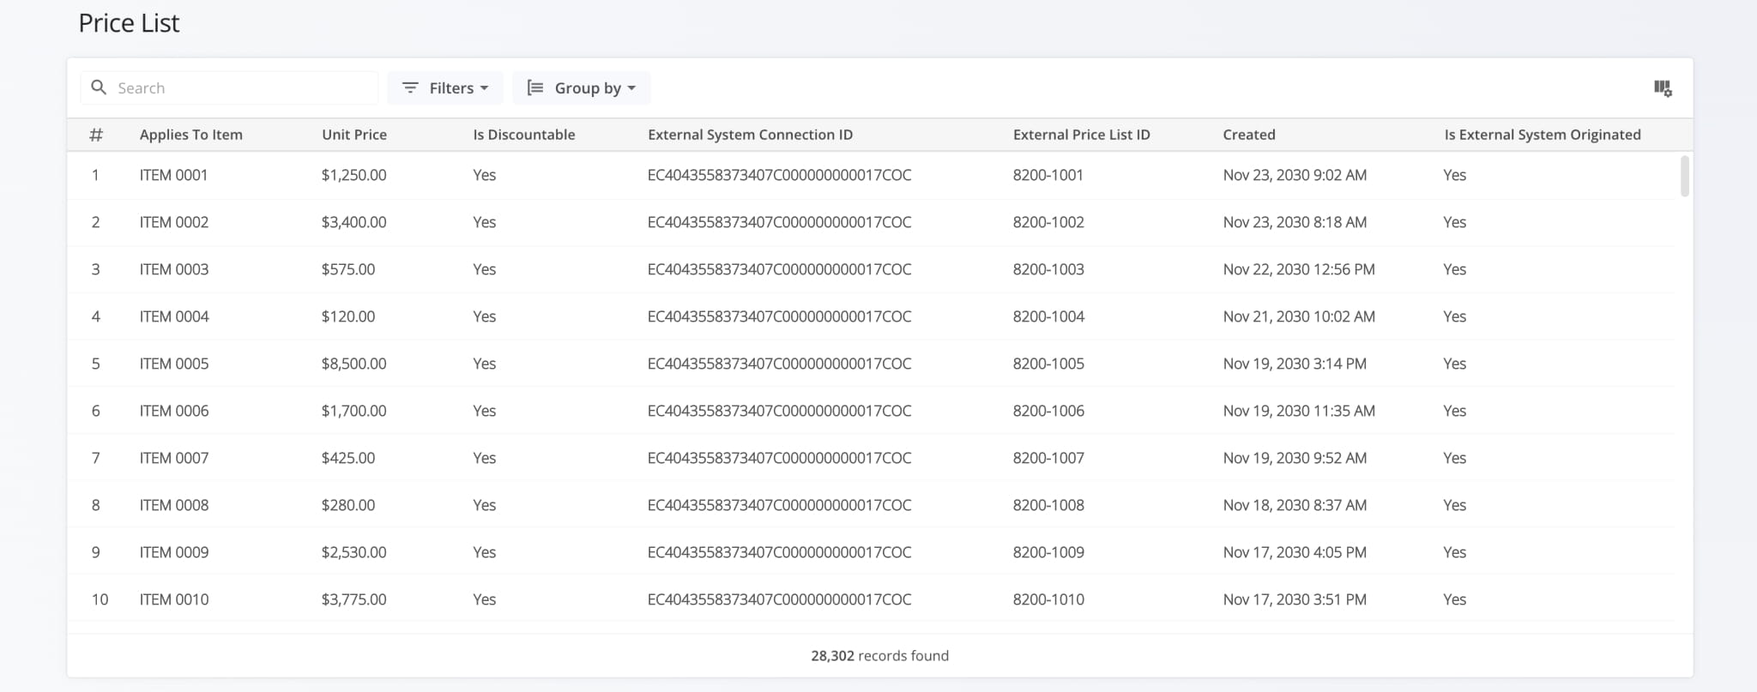Click the 28,302 records found text
Image resolution: width=1757 pixels, height=692 pixels.
click(879, 656)
